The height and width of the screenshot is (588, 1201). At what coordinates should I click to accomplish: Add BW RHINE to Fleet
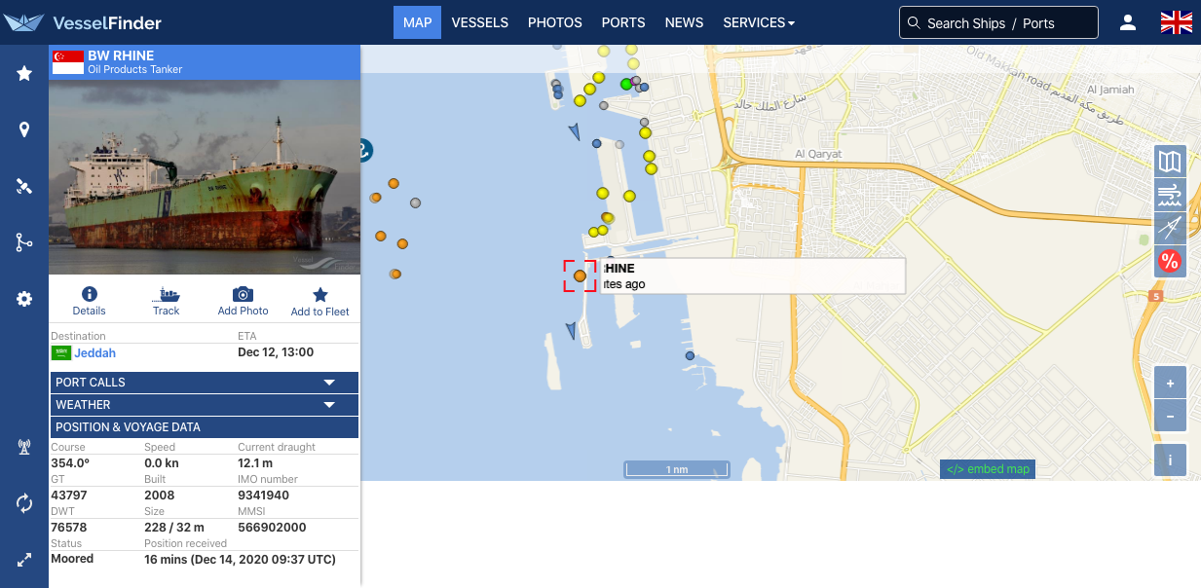coord(319,301)
